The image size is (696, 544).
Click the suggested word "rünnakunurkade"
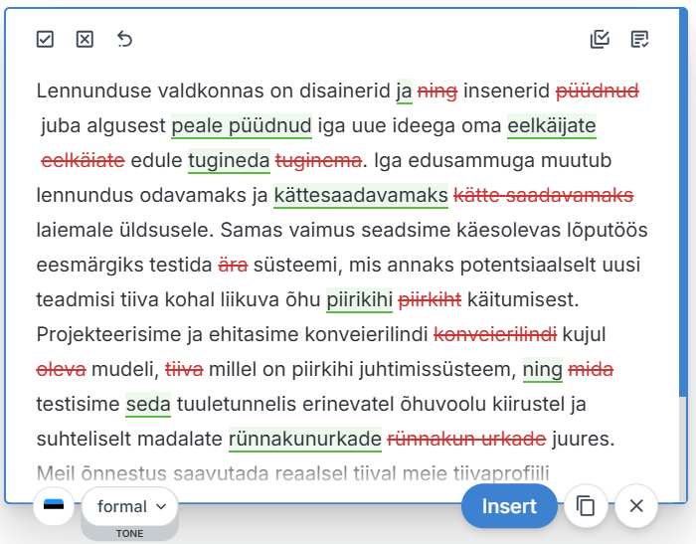(x=305, y=439)
